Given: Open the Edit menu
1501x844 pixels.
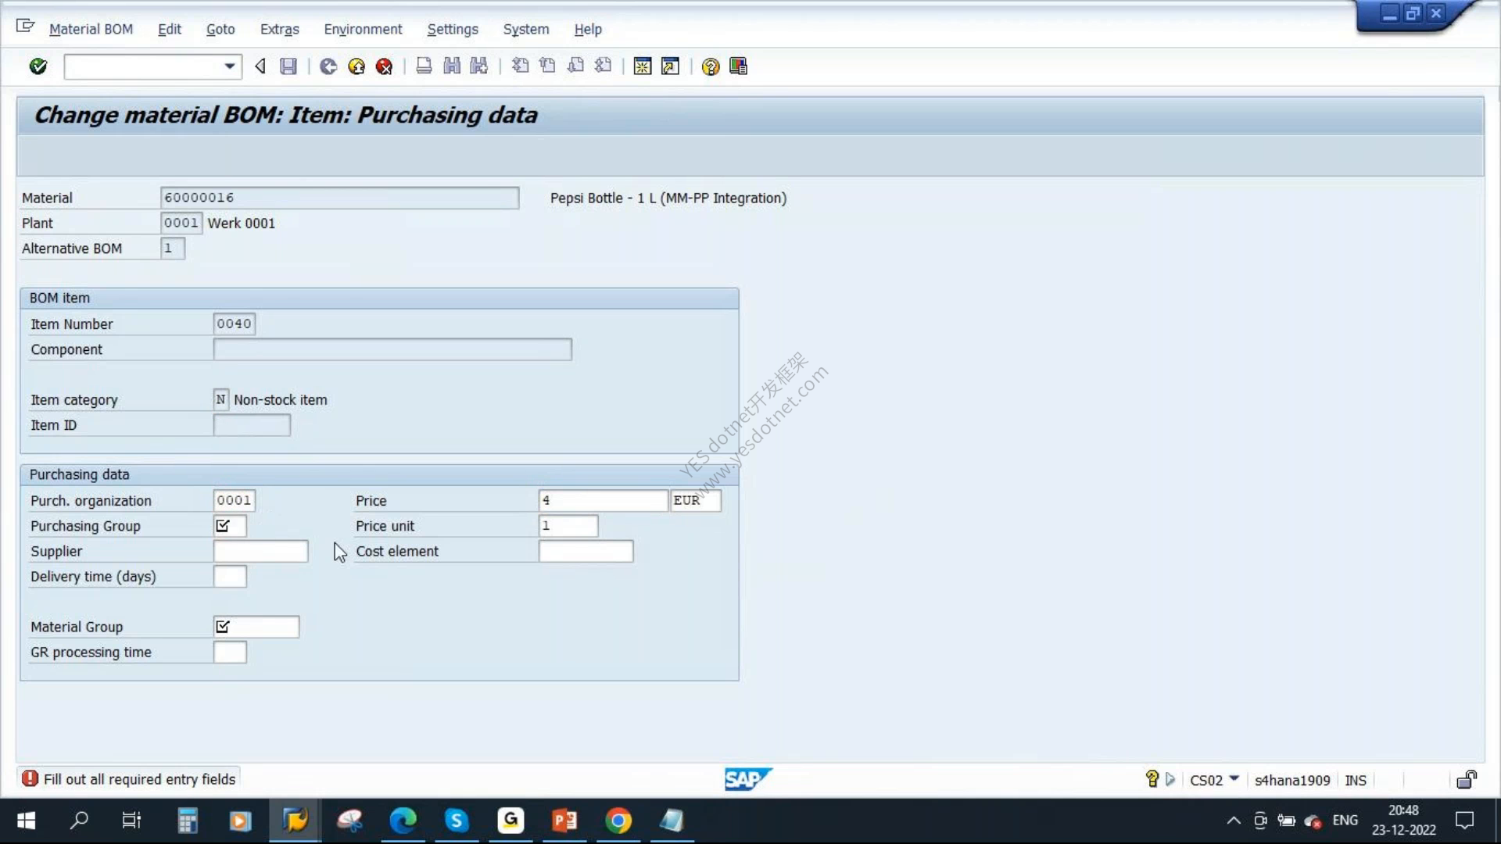Looking at the screenshot, I should 169,29.
